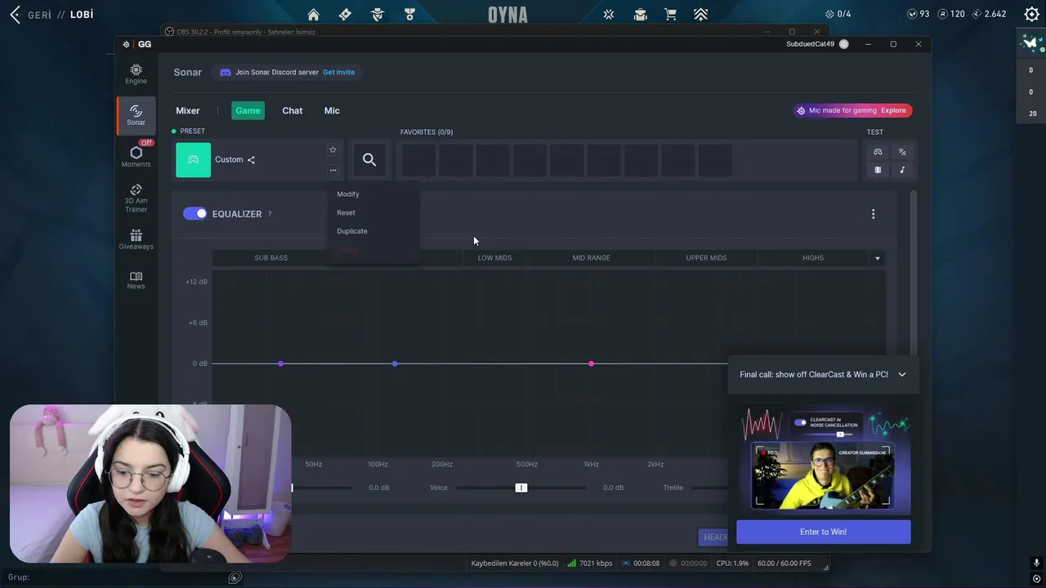1046x588 pixels.
Task: Click the SUB BASS band label
Action: pos(270,258)
